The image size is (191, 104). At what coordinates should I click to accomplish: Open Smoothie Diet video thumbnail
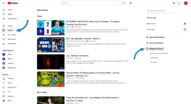pyautogui.click(x=51, y=100)
